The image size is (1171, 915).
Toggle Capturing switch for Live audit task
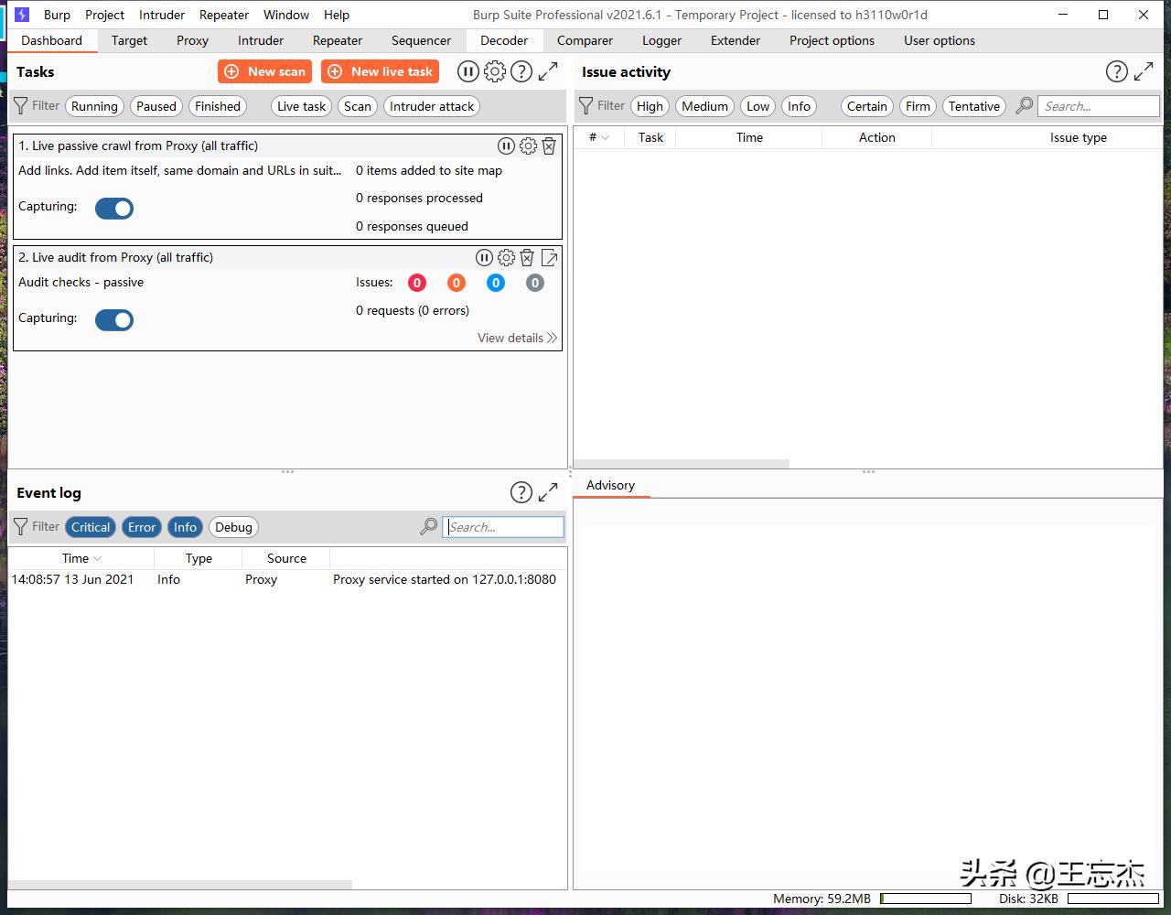pos(114,319)
